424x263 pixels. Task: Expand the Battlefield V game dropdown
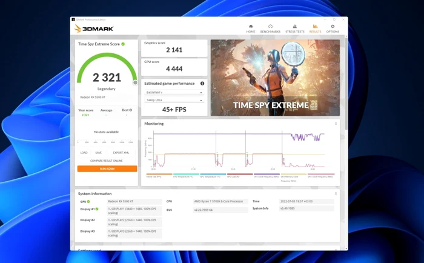[x=174, y=93]
